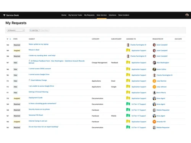Go to the Home menu
The height and width of the screenshot is (143, 191).
point(64,15)
